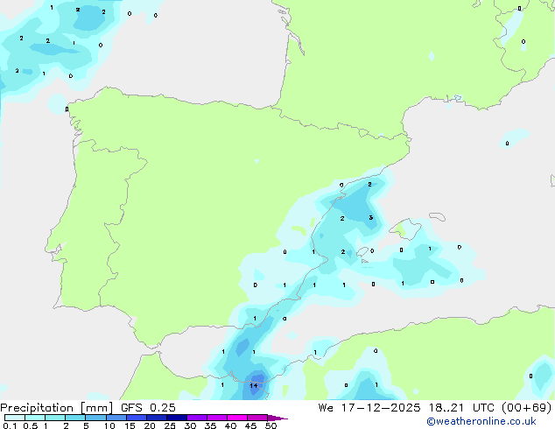Select the "GFS 0.25" model label
Image resolution: width=555 pixels, height=429 pixels.
click(148, 407)
